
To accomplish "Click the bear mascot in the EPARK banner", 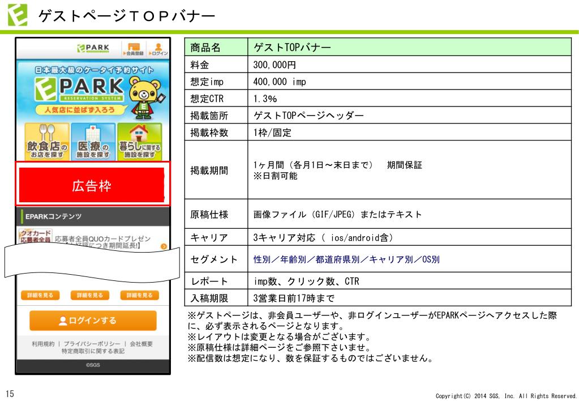I will coord(146,97).
